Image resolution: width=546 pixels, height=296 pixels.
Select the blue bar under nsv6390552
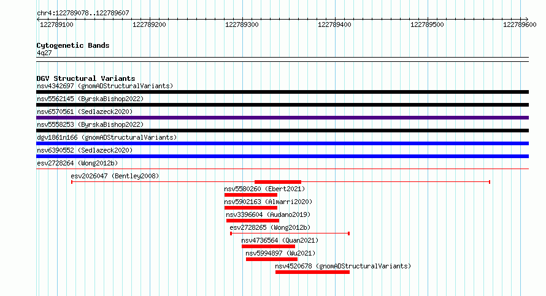pos(282,156)
